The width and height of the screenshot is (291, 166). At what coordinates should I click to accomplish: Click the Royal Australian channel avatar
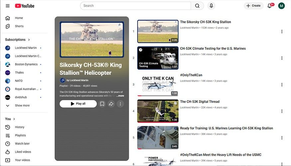coord(8,89)
